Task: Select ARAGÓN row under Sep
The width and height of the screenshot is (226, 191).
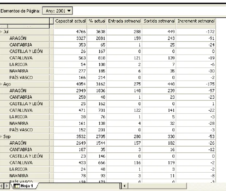Action: click(25, 143)
